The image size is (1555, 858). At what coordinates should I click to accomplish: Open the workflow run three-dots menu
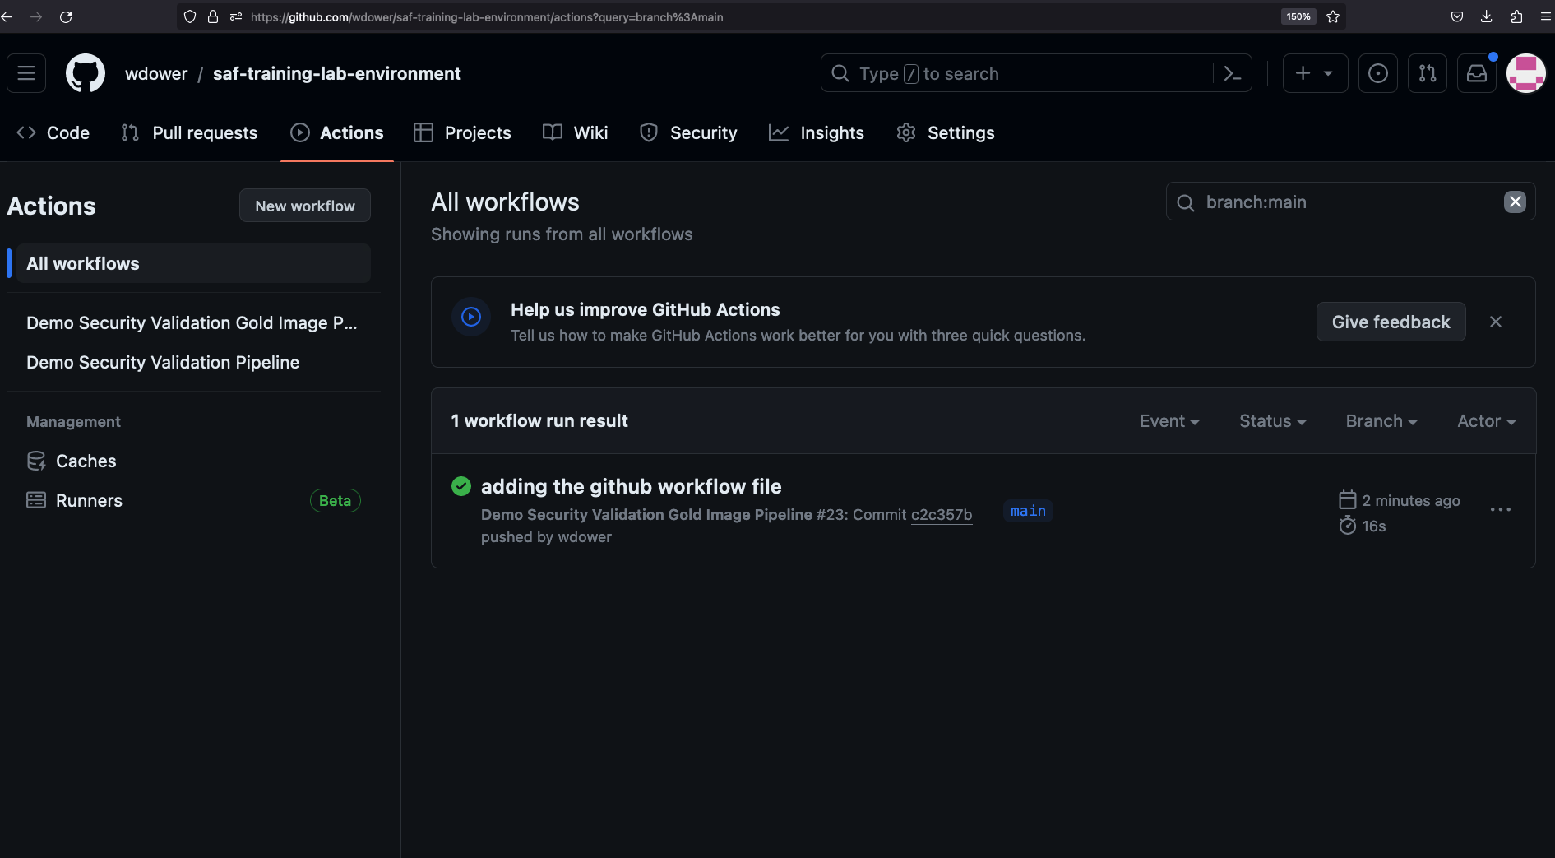(1500, 510)
